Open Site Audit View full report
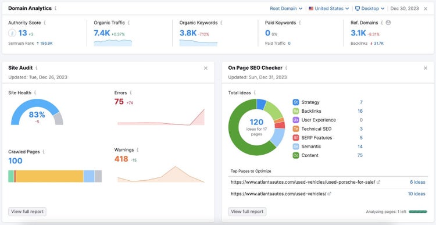 [27, 212]
